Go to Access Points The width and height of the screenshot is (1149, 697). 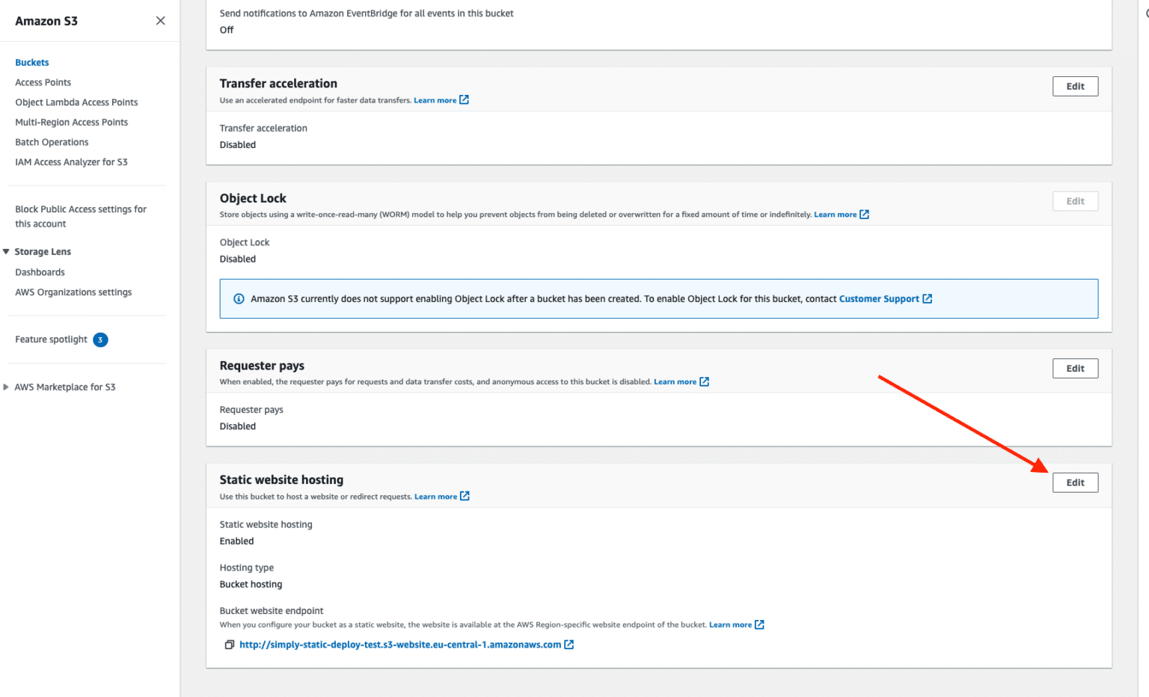coord(43,83)
